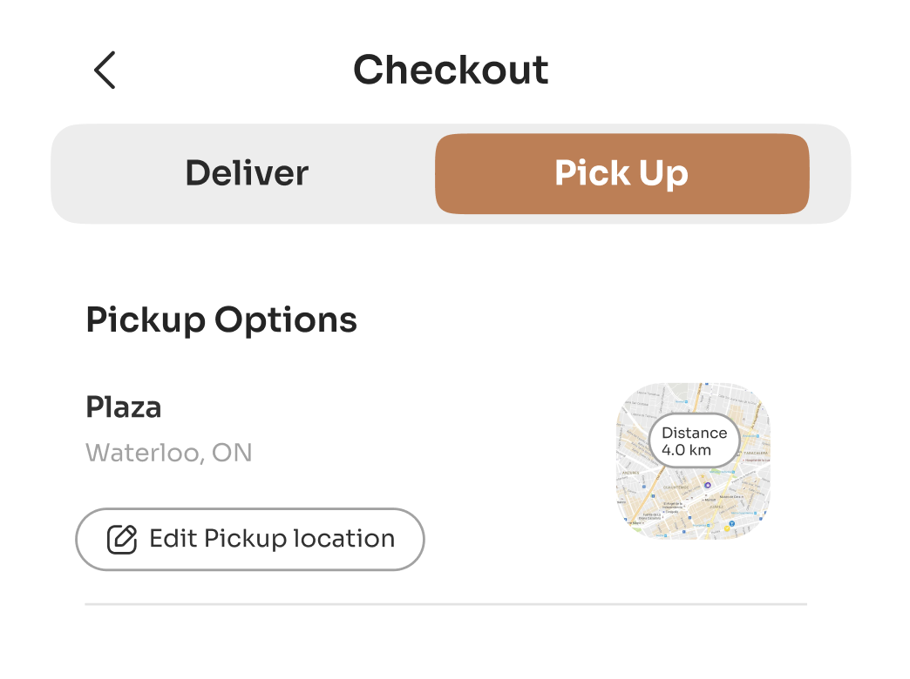This screenshot has width=910, height=679.
Task: Open the pickup location map thumbnail
Action: (x=662, y=514)
